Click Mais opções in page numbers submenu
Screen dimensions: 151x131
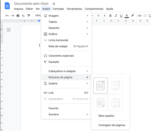click(x=106, y=116)
